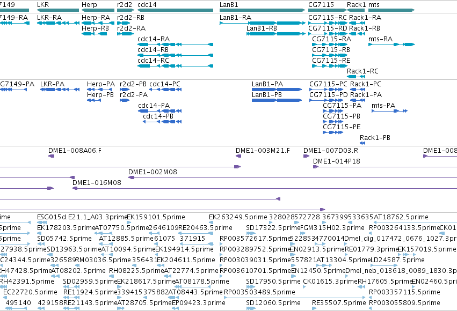Select the DME1-014P18 BAC line start
Viewport: 457px width, 311px height.
pos(316,167)
